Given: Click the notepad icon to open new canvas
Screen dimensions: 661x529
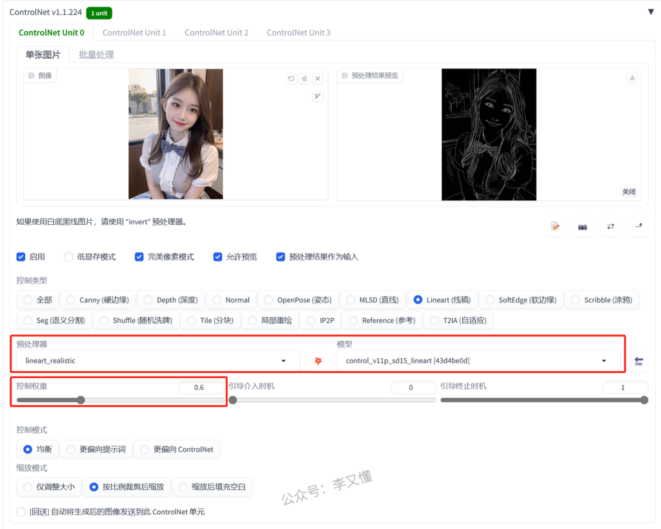Looking at the screenshot, I should pyautogui.click(x=555, y=227).
